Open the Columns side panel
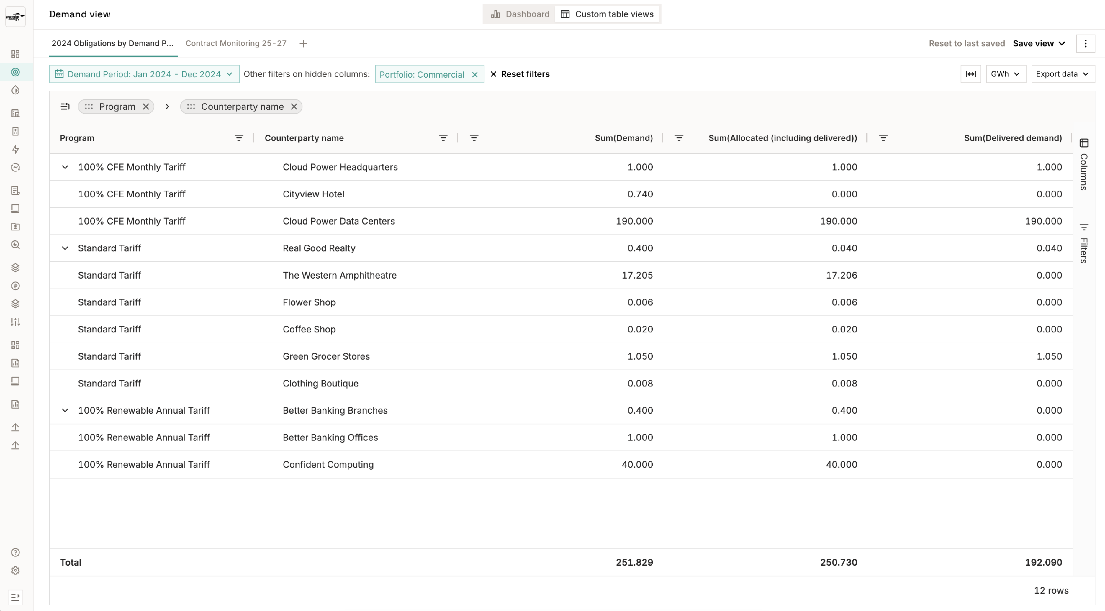The image size is (1105, 611). click(1084, 165)
